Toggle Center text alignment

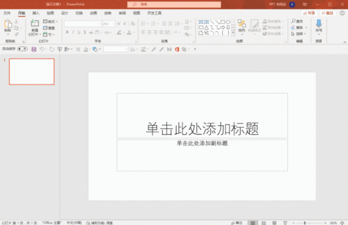149,33
